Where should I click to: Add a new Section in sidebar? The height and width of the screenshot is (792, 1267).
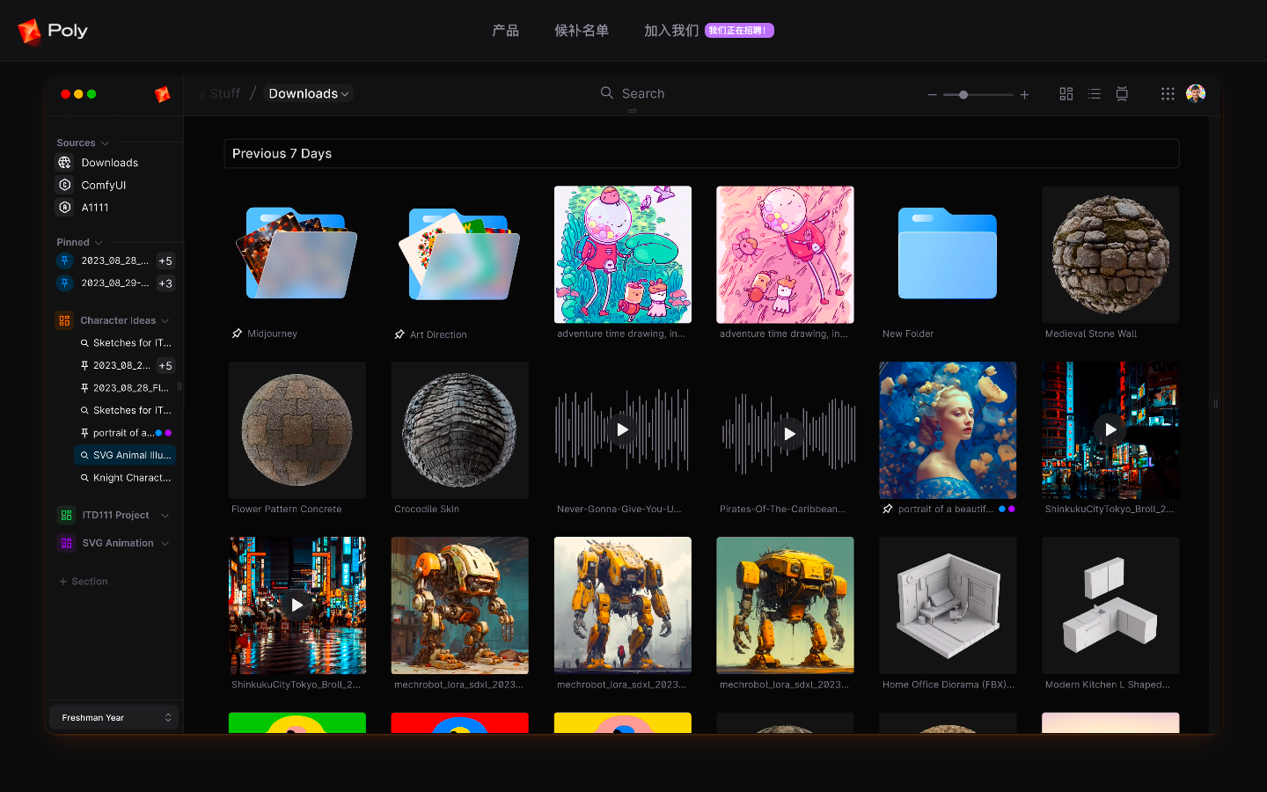84,582
